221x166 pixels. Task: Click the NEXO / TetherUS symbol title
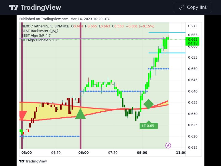click(45, 26)
